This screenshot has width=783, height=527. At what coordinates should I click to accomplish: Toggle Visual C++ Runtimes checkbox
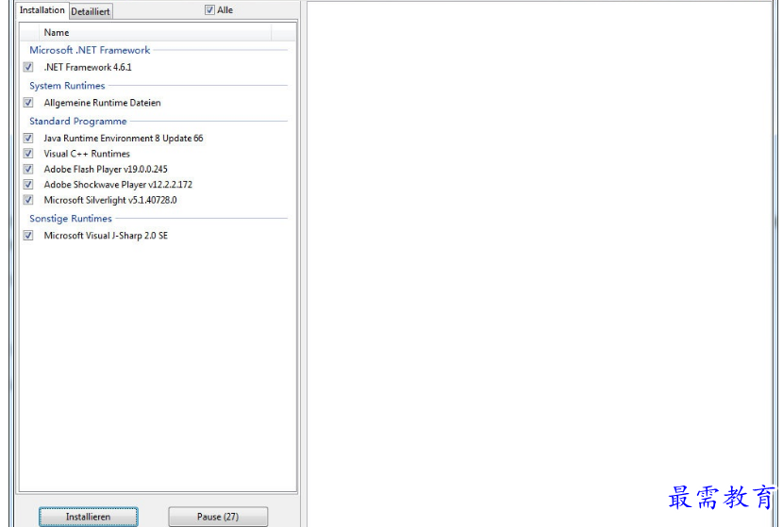[x=28, y=154]
